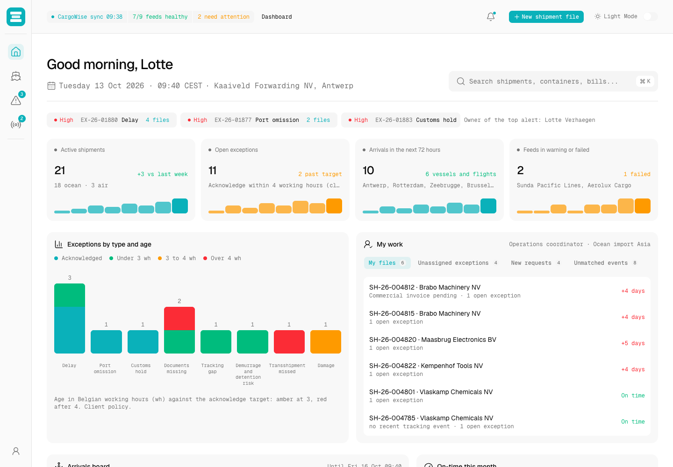This screenshot has height=467, width=673.
Task: Select the My files tab
Action: (x=387, y=263)
